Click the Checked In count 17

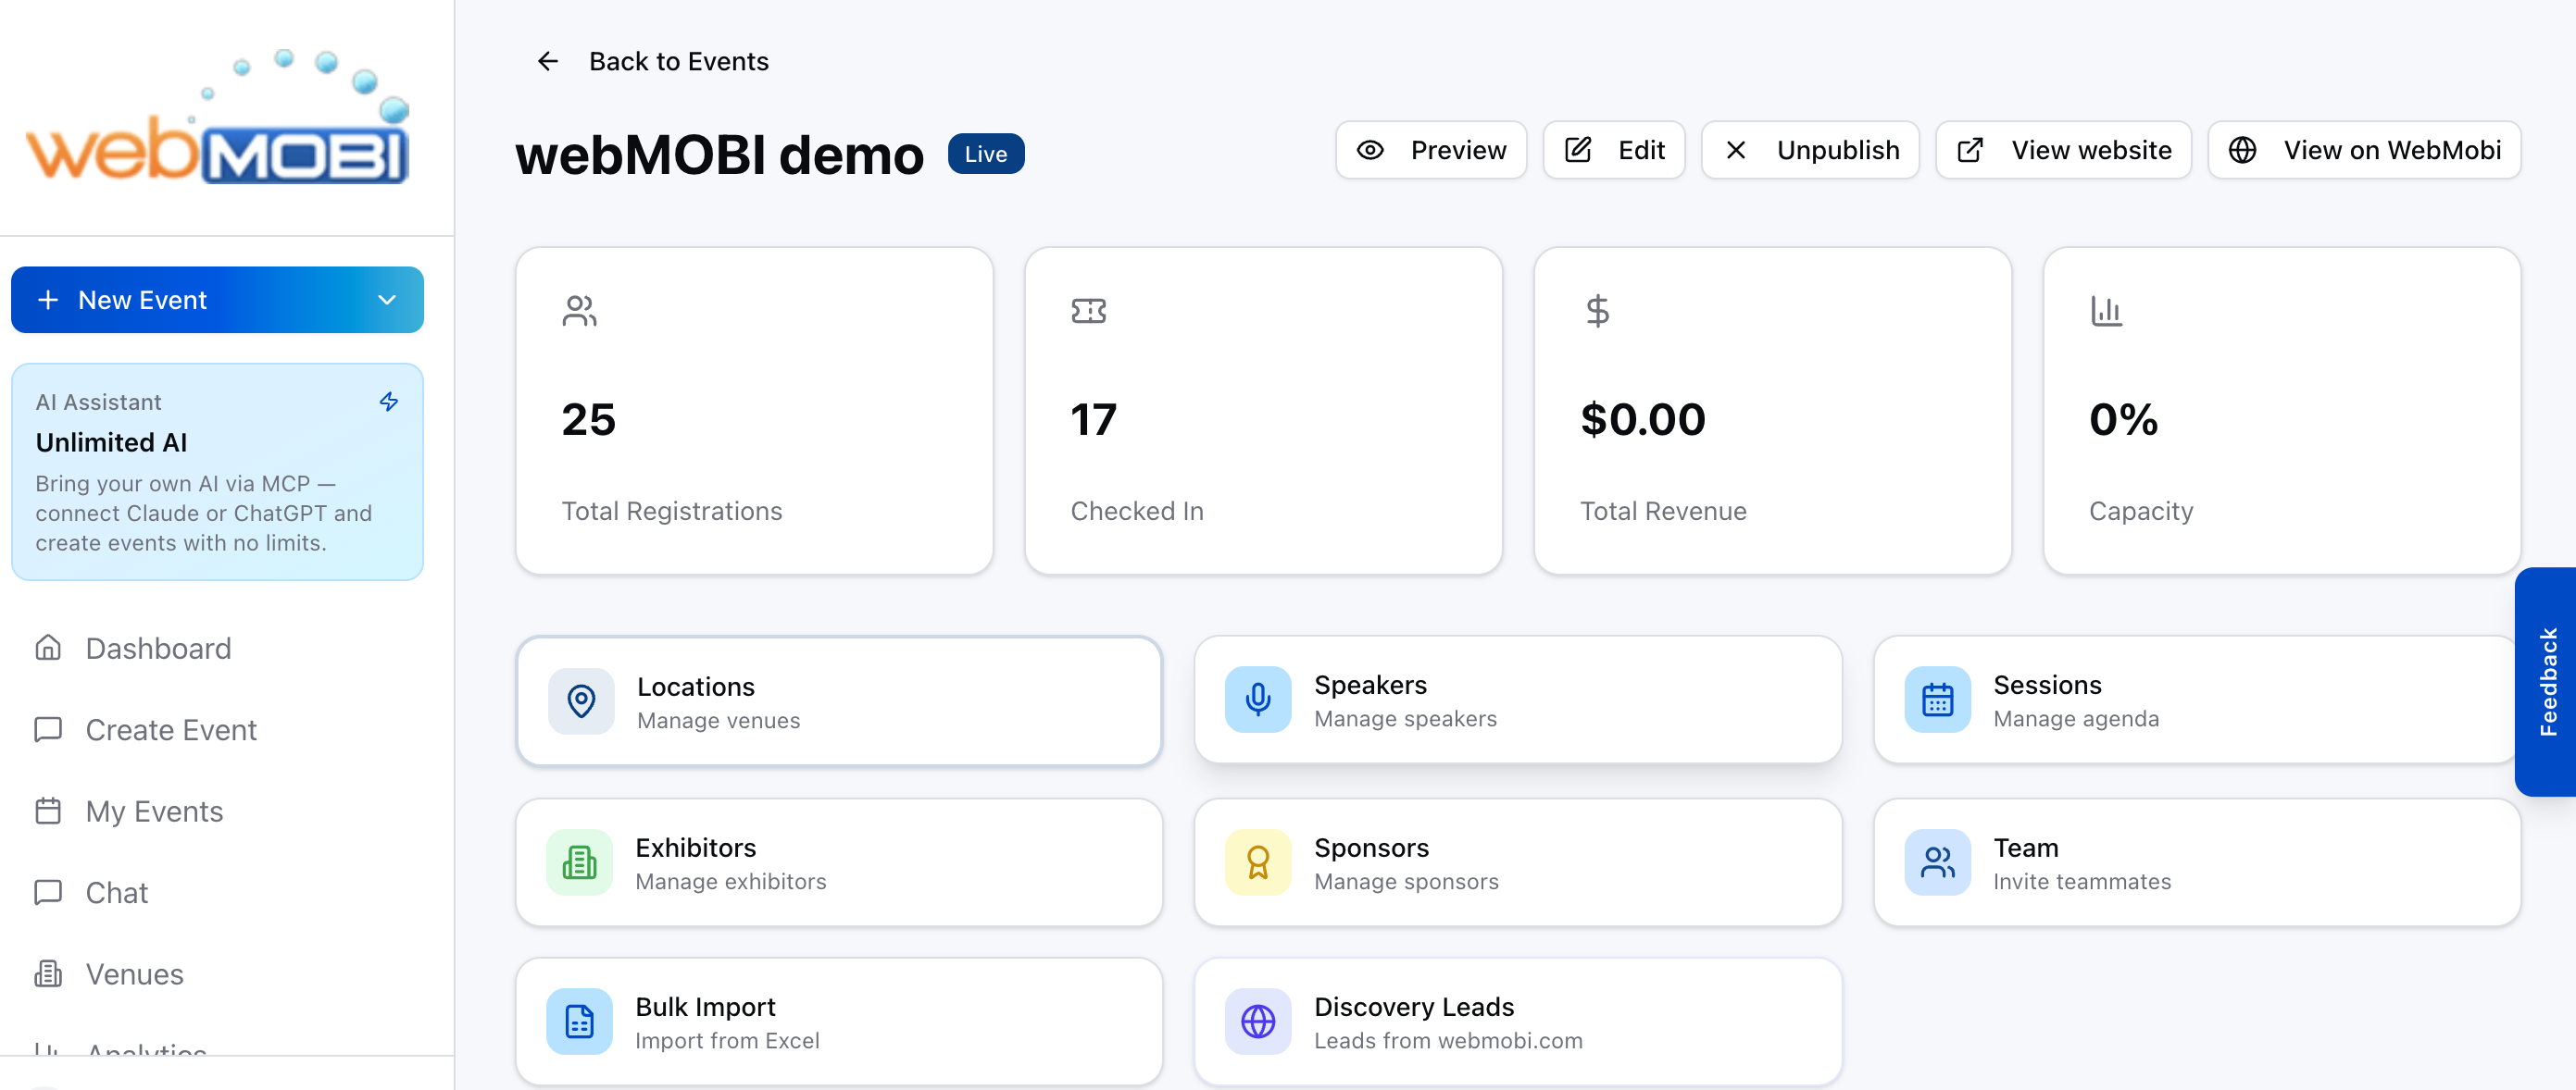tap(1093, 419)
